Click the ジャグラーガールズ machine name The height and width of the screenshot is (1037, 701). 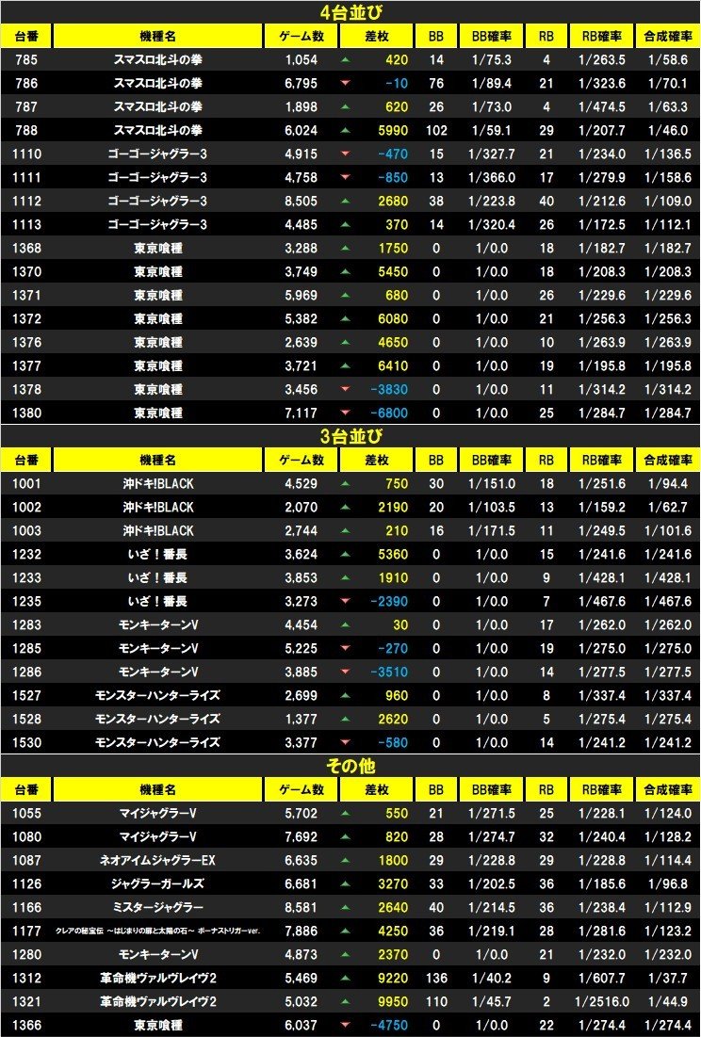pyautogui.click(x=157, y=883)
